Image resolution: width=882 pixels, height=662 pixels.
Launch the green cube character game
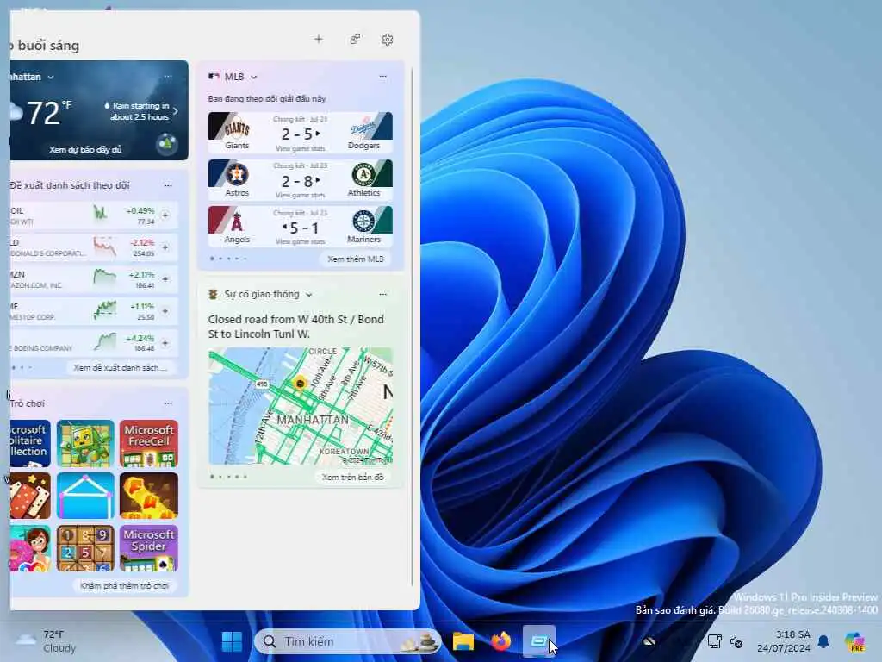pos(85,444)
